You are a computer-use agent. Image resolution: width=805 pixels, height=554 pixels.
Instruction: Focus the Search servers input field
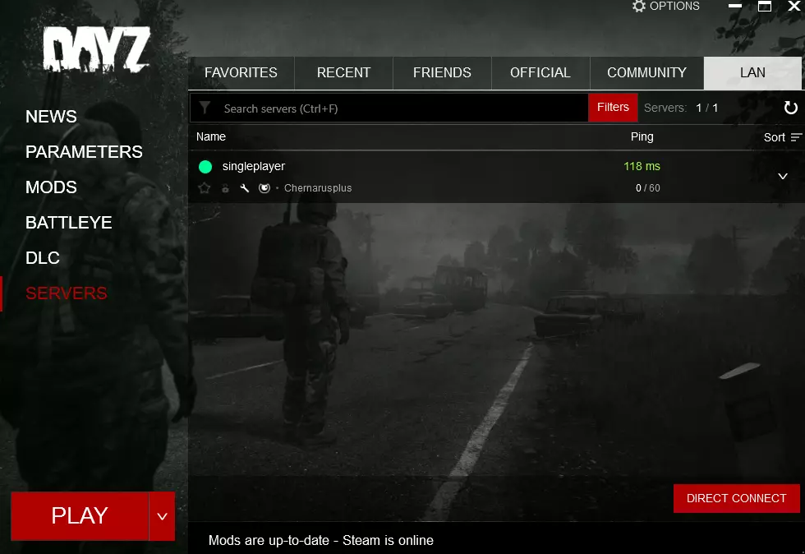tap(389, 108)
